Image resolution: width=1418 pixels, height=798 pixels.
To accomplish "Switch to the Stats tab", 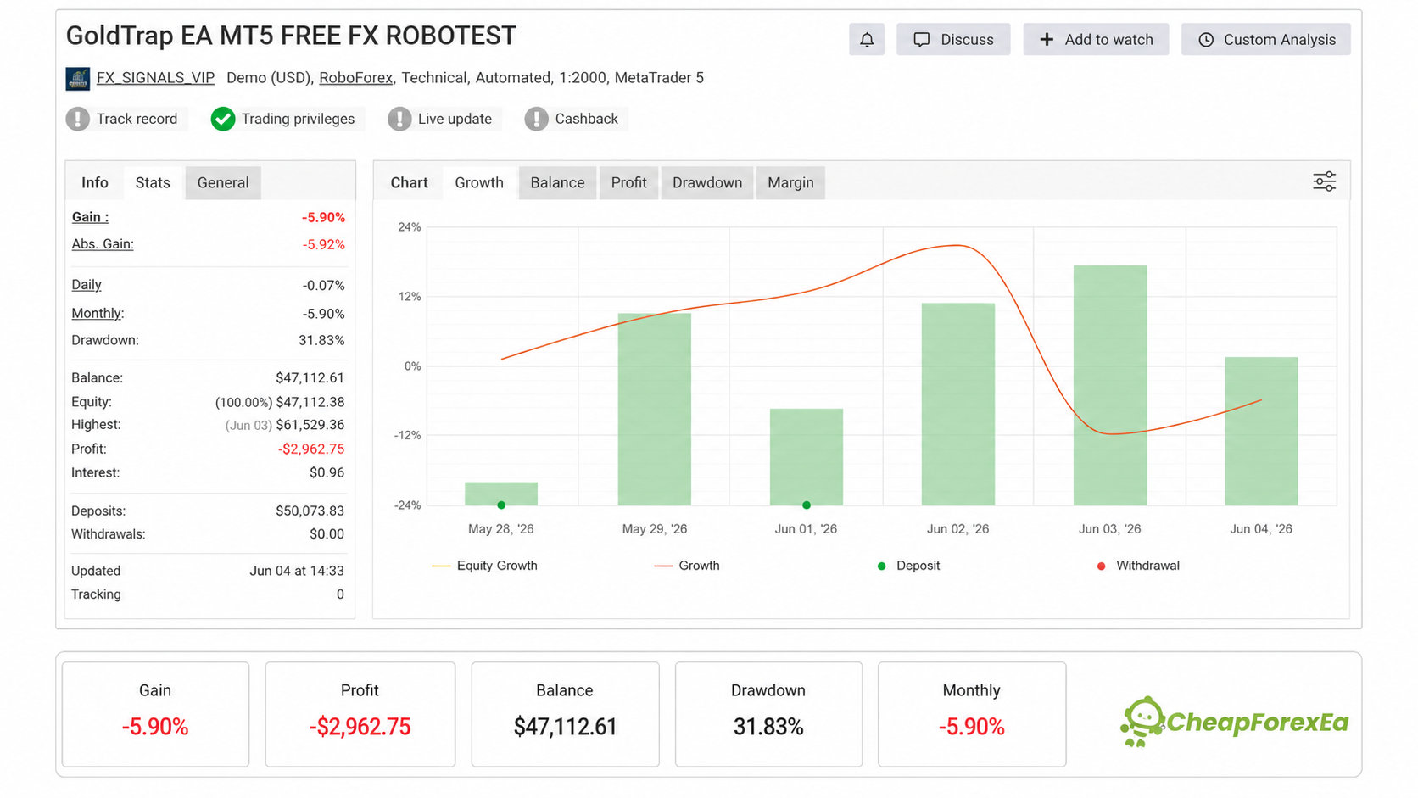I will 153,183.
